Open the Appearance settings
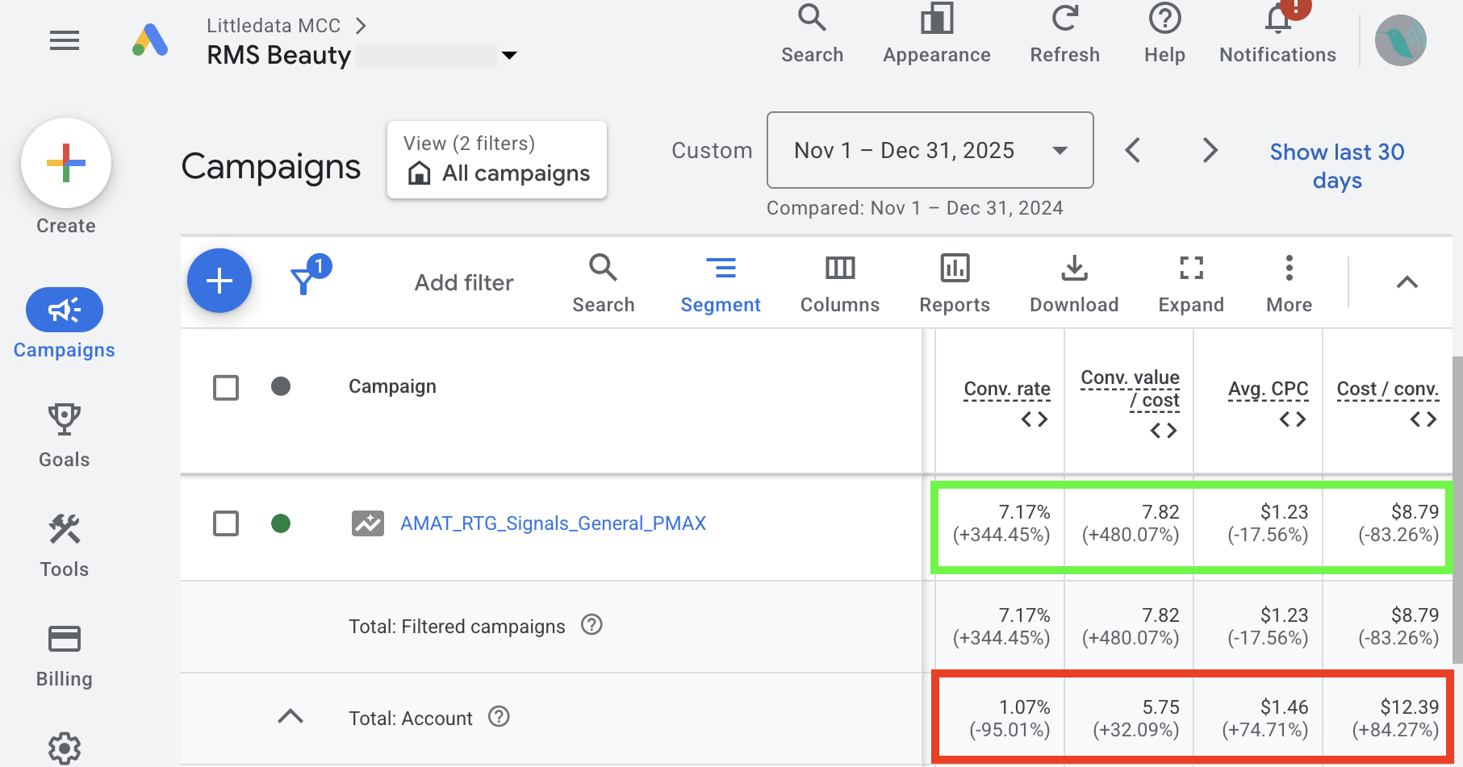 click(x=936, y=34)
